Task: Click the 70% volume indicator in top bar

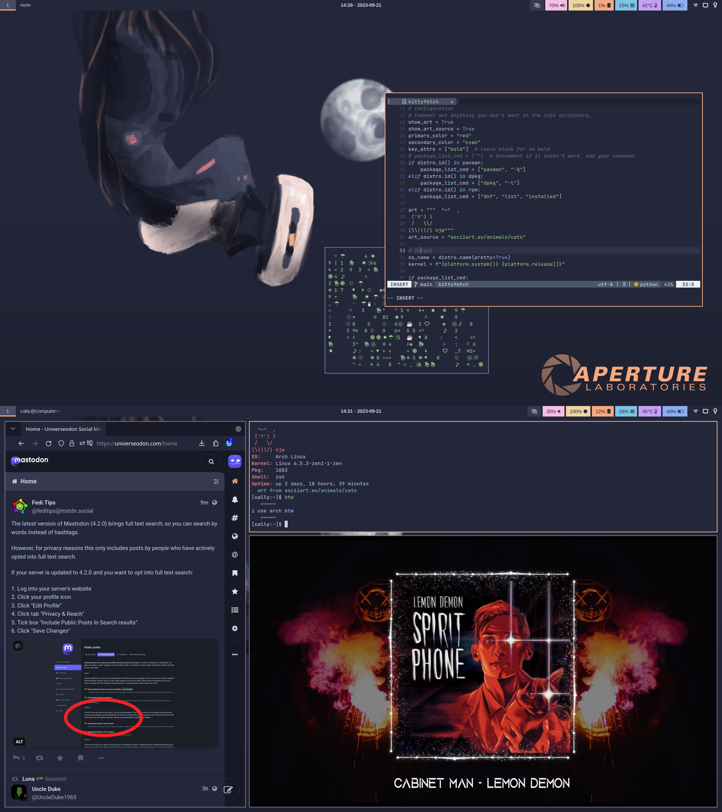Action: 556,6
